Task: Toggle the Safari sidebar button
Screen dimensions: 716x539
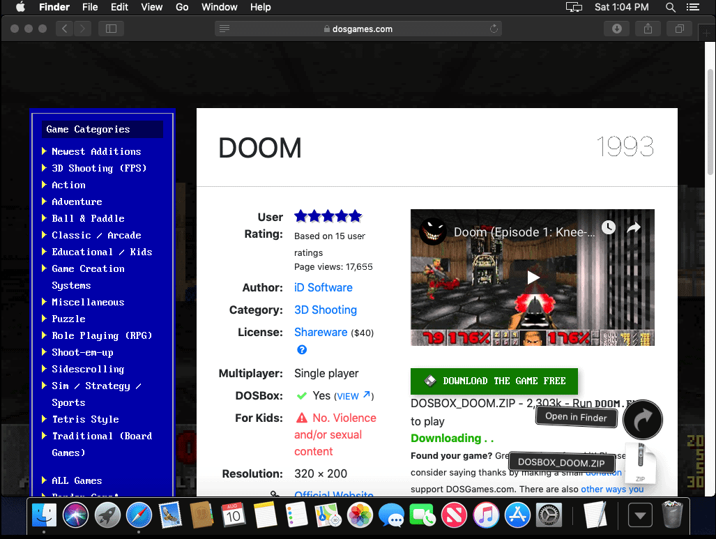Action: pos(111,29)
